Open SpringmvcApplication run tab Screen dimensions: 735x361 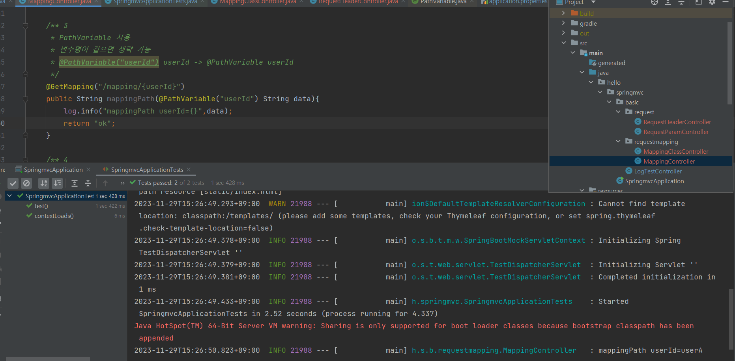click(53, 170)
